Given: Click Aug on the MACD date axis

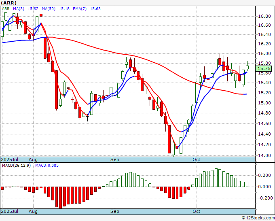Looking at the screenshot, I should click(33, 211).
